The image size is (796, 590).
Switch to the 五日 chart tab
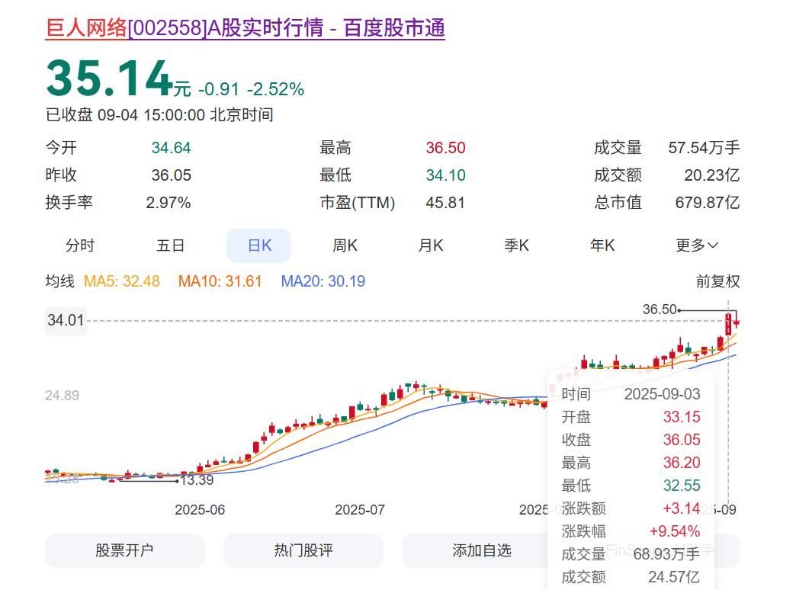pos(171,245)
